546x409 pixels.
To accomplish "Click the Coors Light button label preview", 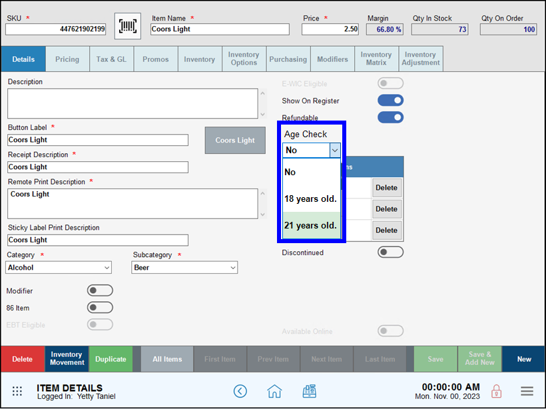I will tap(235, 140).
